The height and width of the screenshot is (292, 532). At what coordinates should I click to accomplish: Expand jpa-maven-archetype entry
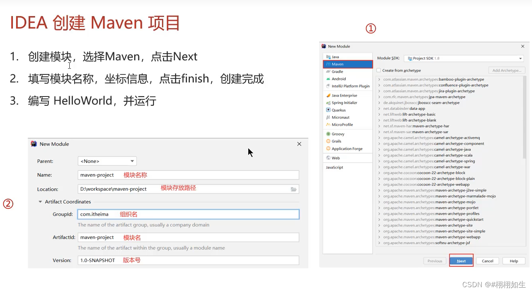coord(379,97)
